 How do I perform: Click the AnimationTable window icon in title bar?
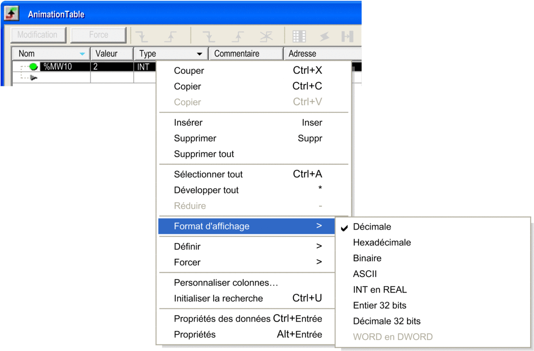(12, 14)
